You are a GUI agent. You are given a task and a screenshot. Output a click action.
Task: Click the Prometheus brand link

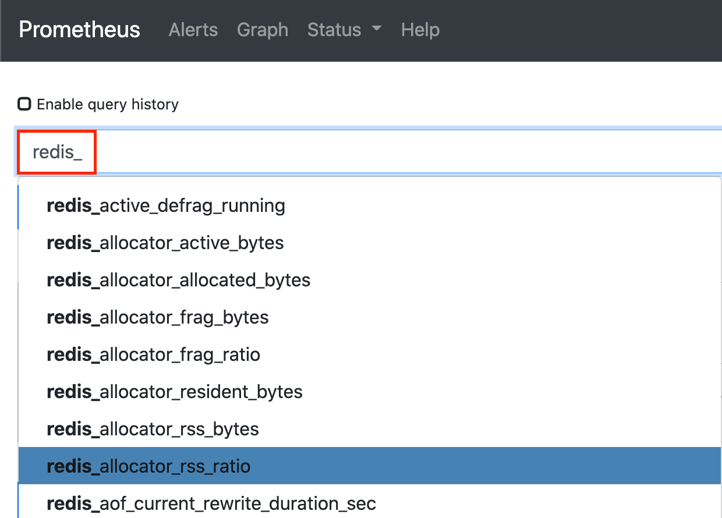(79, 30)
